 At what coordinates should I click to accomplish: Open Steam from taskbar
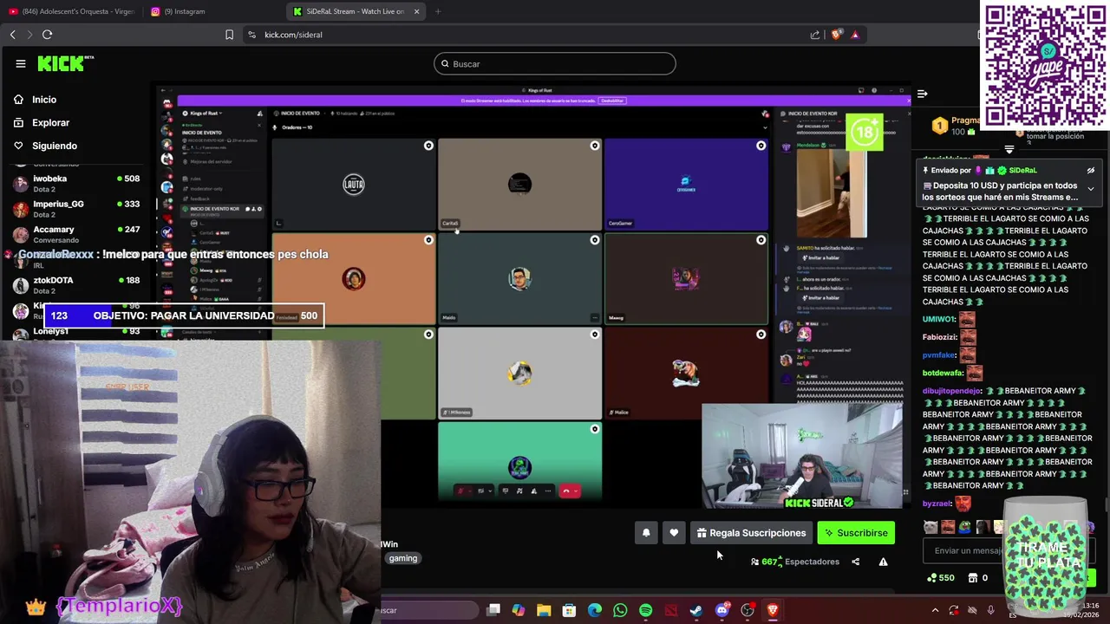pyautogui.click(x=696, y=610)
